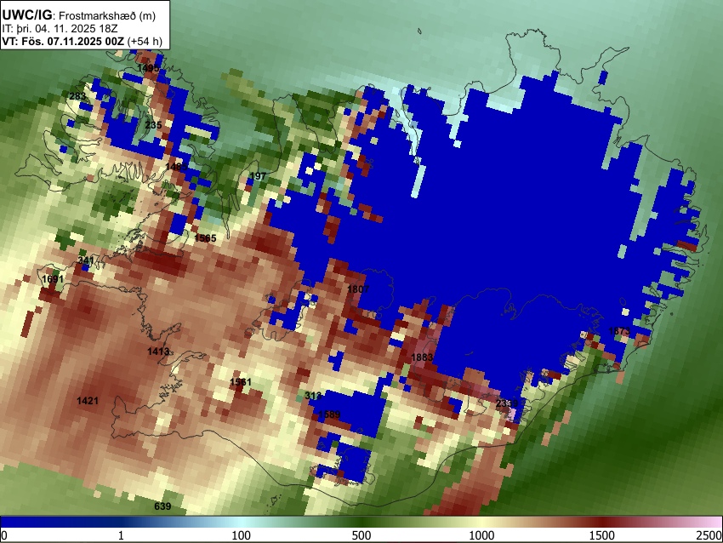This screenshot has width=723, height=543.
Task: Click the map value label 639
Action: tap(162, 506)
